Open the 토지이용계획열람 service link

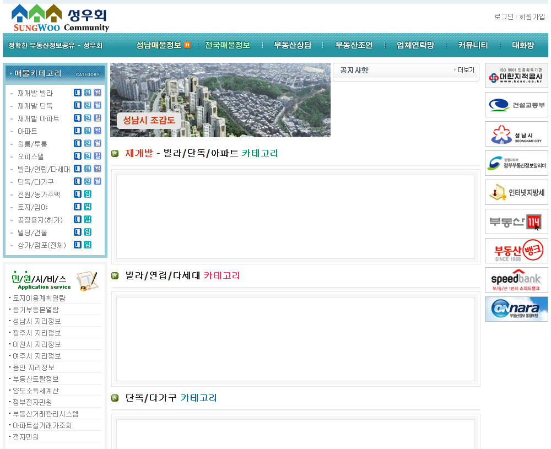(x=39, y=298)
